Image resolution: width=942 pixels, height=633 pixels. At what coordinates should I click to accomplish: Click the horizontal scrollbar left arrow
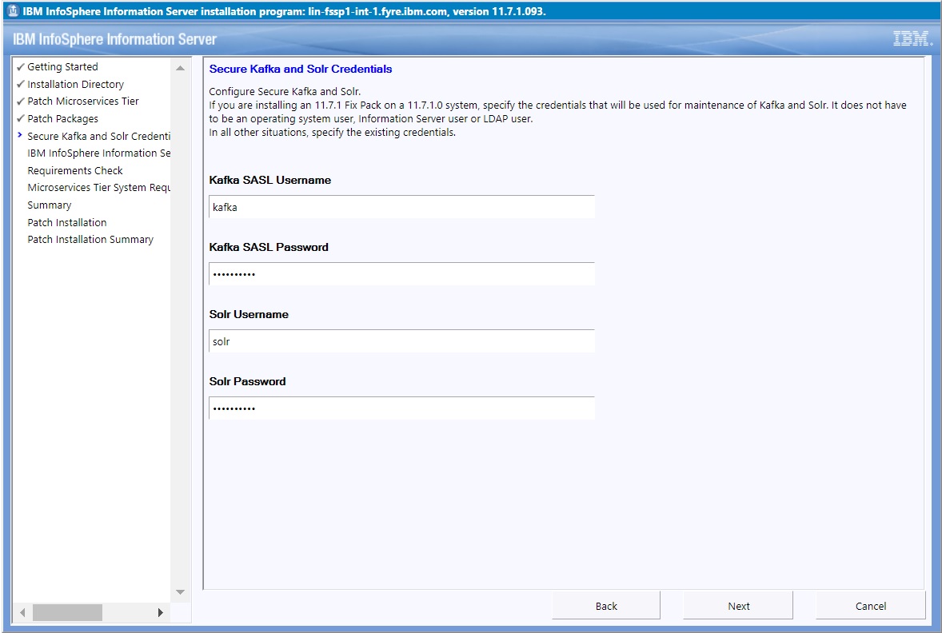pyautogui.click(x=22, y=613)
